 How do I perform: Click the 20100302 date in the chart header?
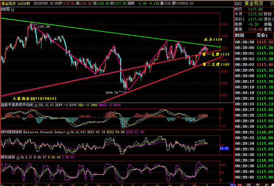41,3
